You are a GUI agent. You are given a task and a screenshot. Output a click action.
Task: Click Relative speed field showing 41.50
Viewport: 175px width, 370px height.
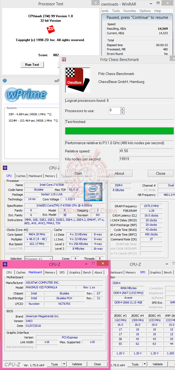147,151
